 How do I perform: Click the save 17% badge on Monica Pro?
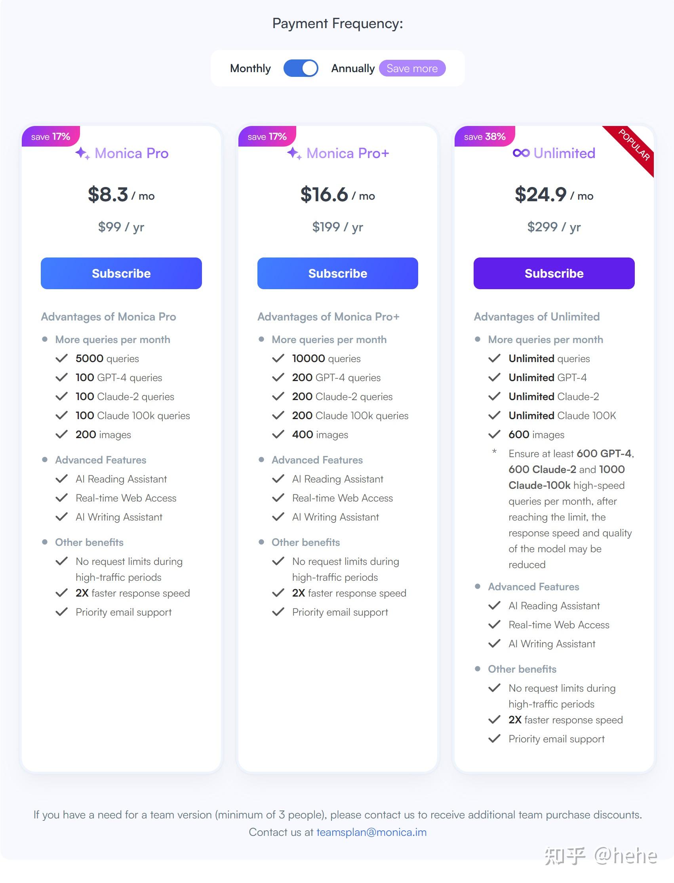pyautogui.click(x=51, y=136)
